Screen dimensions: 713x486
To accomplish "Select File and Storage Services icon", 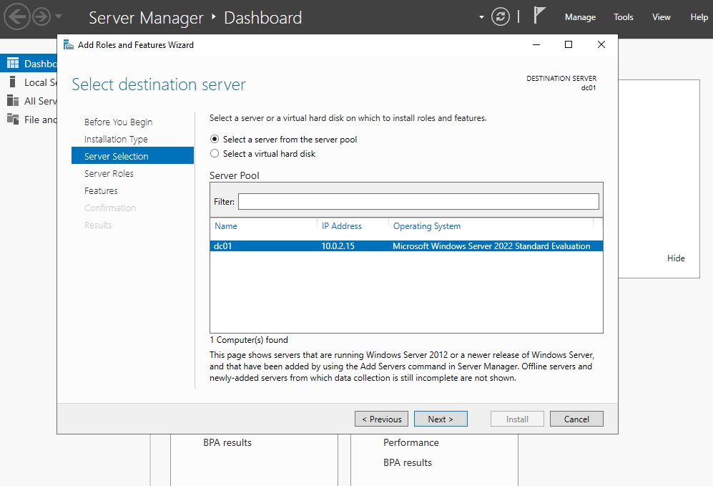I will (x=13, y=120).
